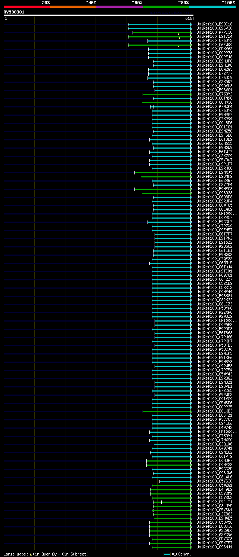Select the AV538301 query name
The image size is (239, 557).
click(14, 12)
